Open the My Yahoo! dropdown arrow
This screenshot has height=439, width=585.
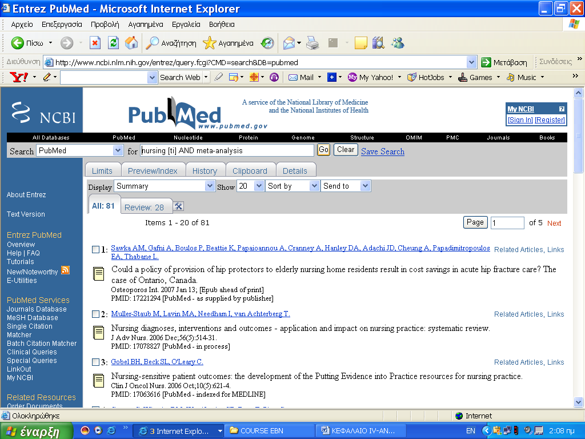(x=399, y=77)
